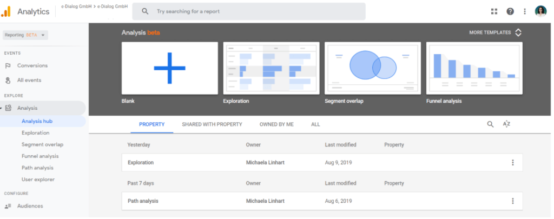Switch to SHARED WITH PROPERTY tab
The height and width of the screenshot is (219, 554).
[x=212, y=124]
